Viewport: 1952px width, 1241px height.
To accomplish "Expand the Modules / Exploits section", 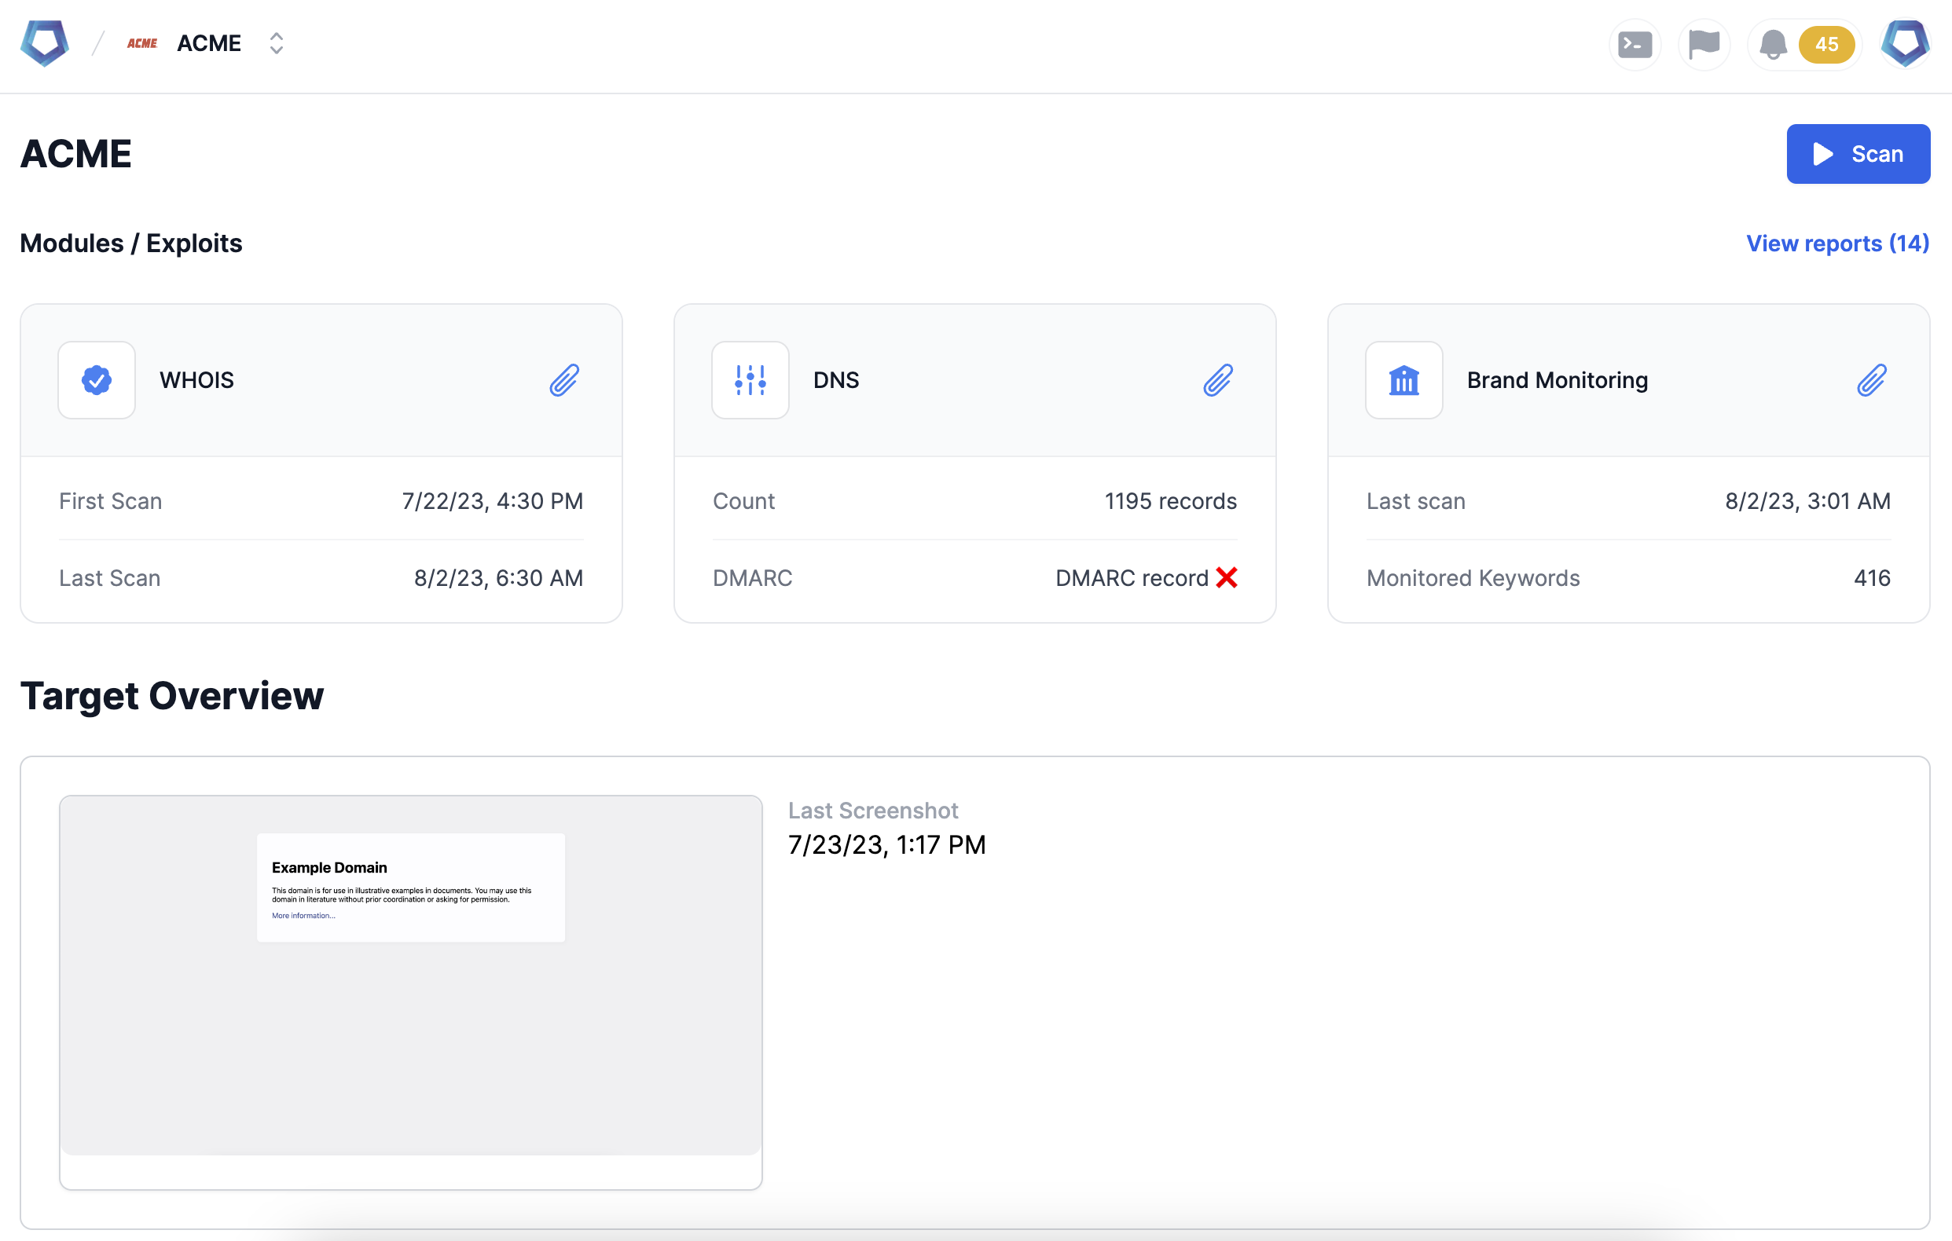I will tap(131, 243).
